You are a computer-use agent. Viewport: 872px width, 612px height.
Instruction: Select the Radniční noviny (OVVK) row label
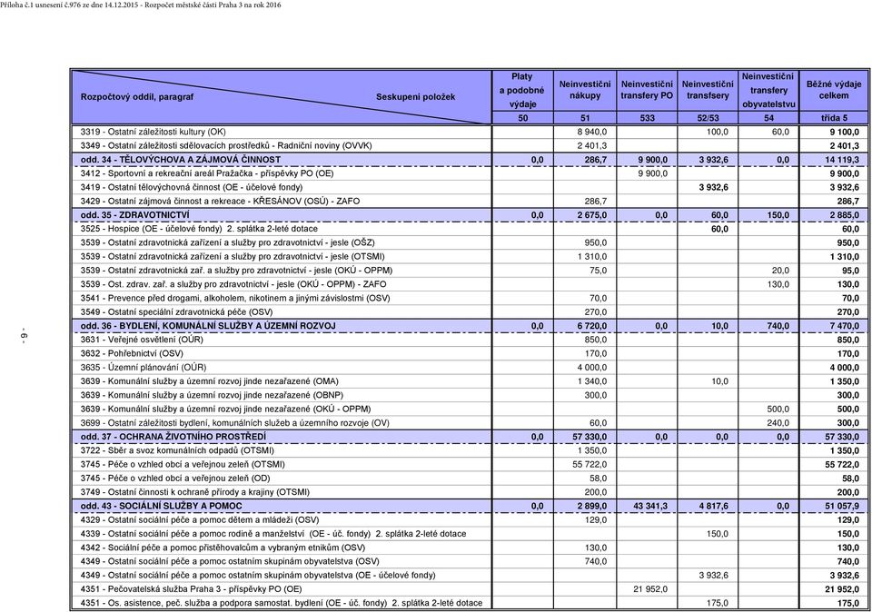click(226, 145)
